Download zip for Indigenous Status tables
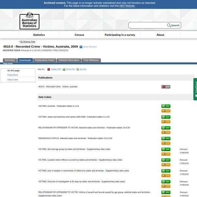This screenshot has width=197, height=197. tap(165, 143)
